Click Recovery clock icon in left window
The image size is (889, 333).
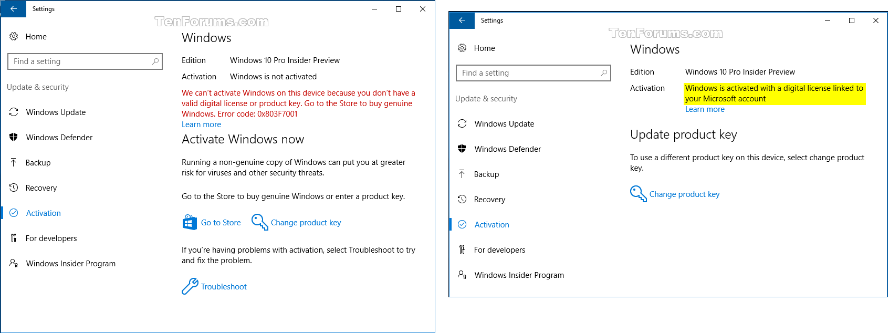coord(14,188)
